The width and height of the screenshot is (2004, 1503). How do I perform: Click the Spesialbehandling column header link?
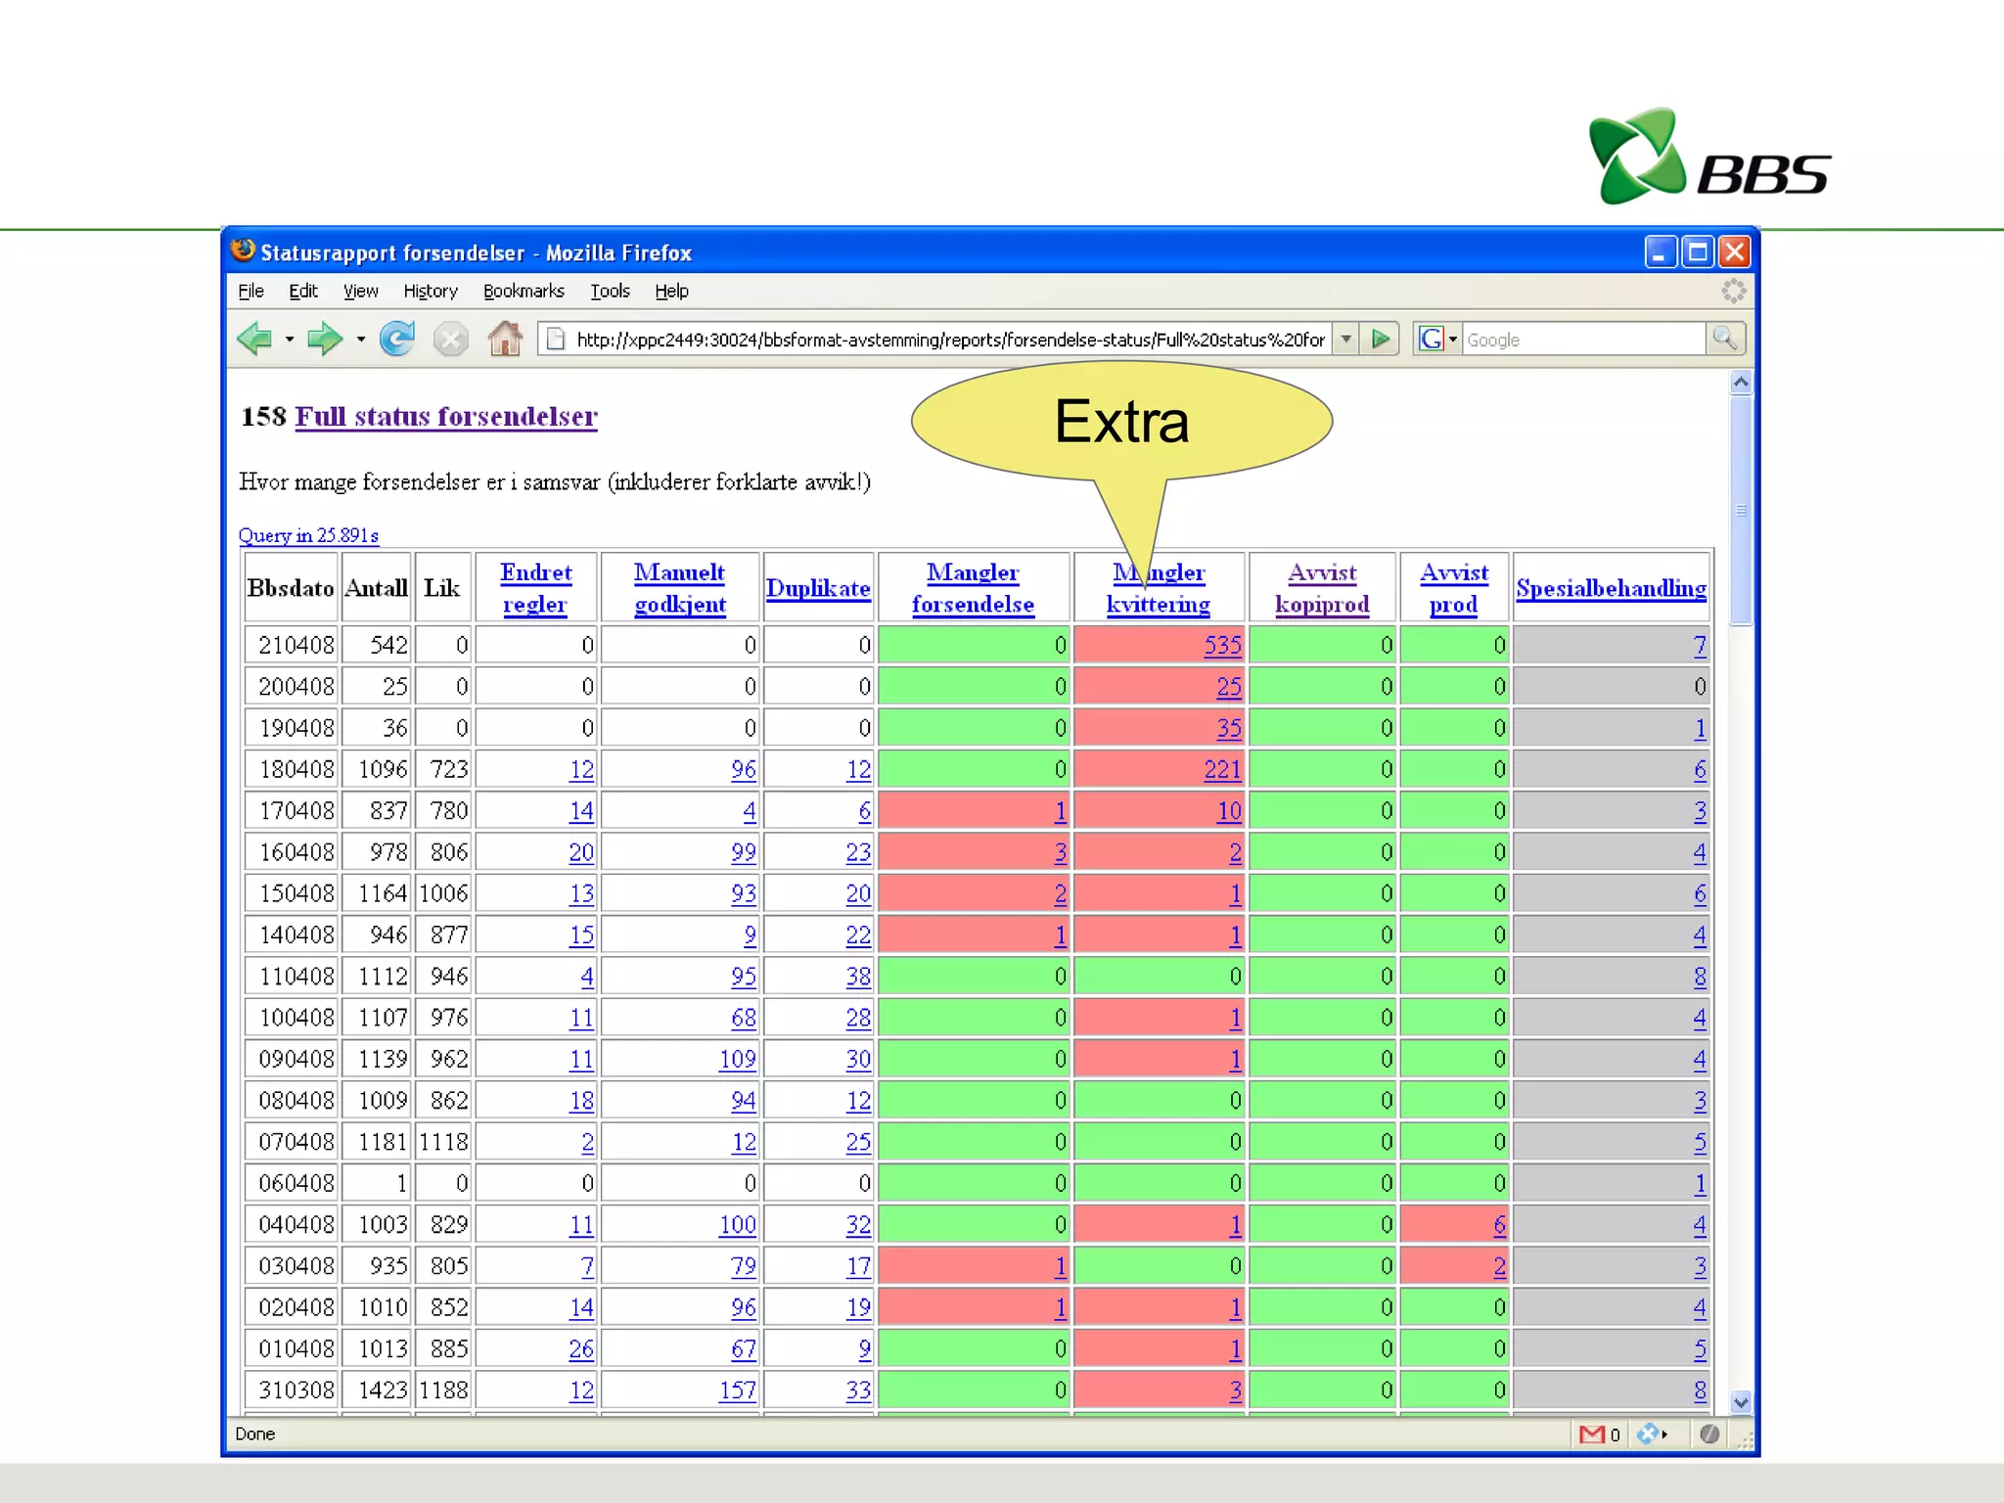[x=1611, y=588]
